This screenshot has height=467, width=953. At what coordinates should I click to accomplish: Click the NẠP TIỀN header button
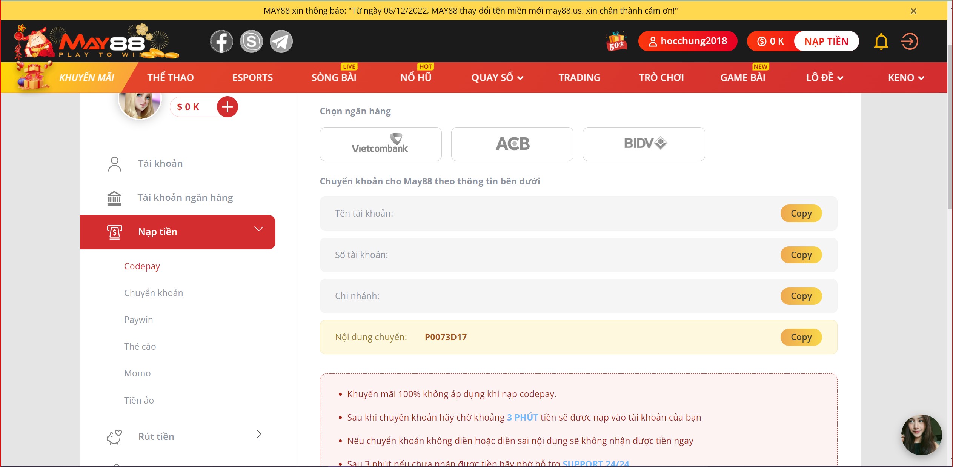pyautogui.click(x=826, y=41)
